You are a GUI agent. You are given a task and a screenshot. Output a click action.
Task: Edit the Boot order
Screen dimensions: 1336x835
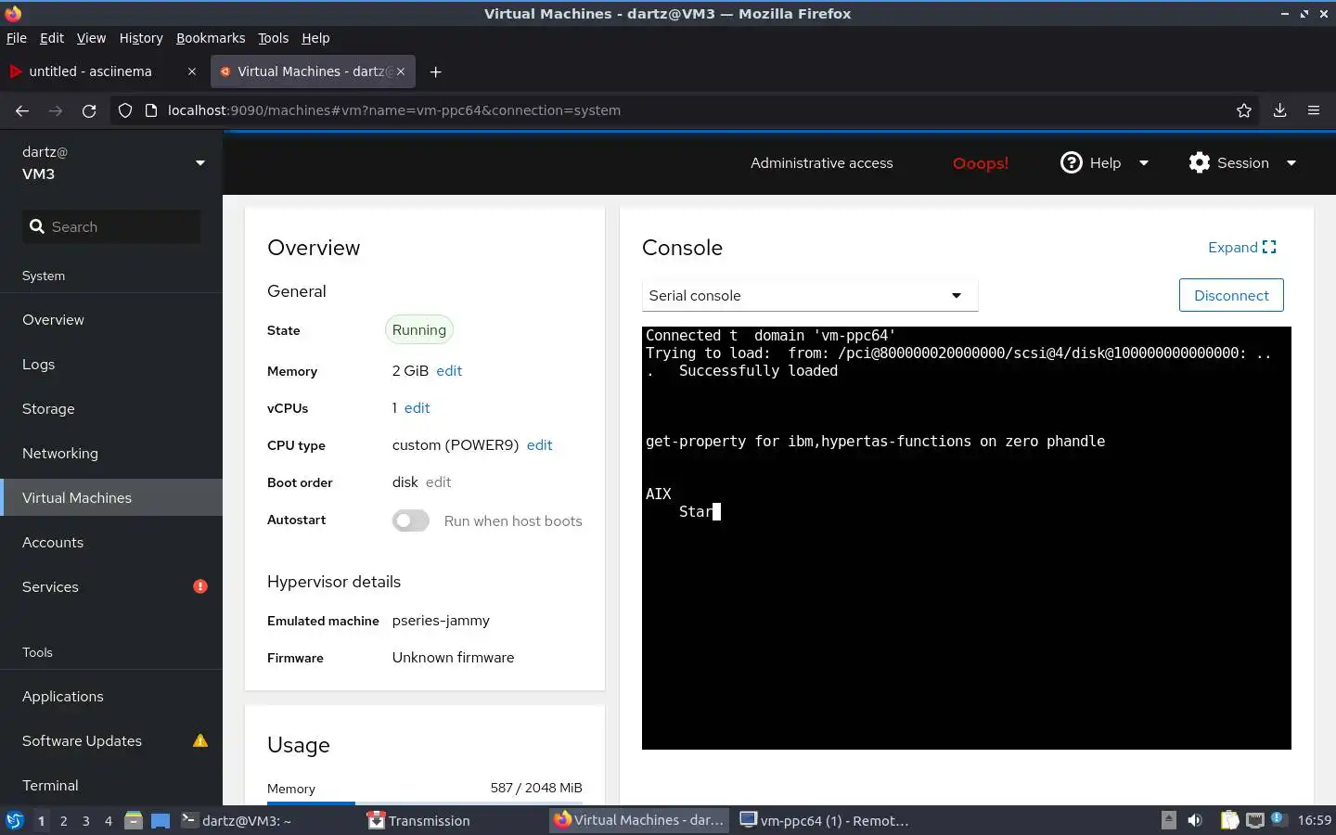click(x=438, y=482)
